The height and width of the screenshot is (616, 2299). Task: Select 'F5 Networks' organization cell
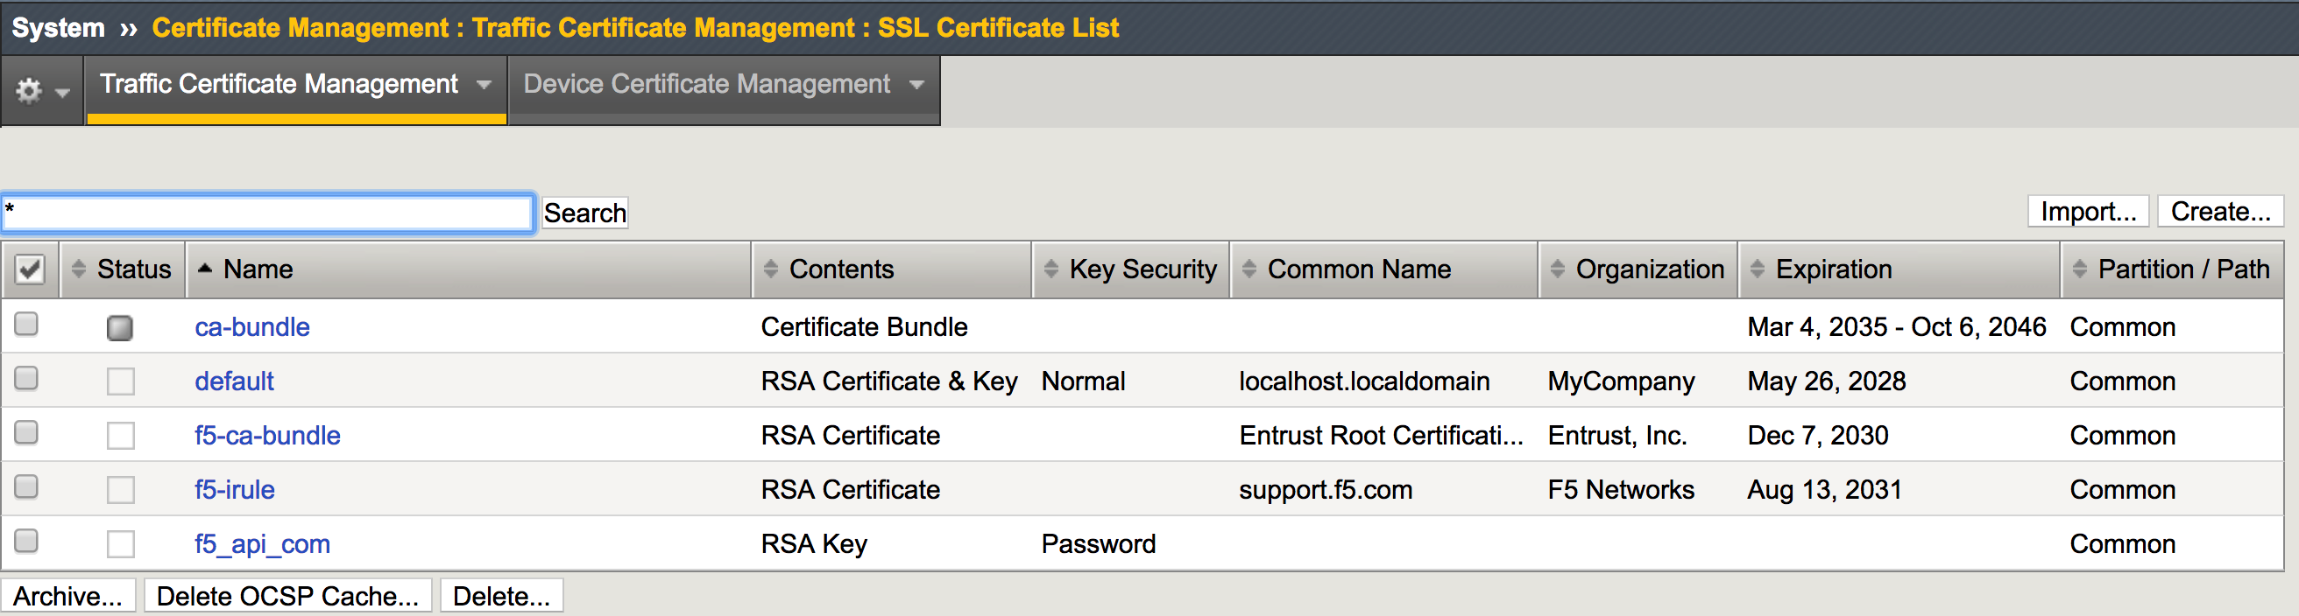(1621, 490)
